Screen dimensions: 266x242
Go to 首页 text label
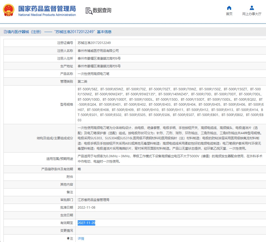(x=229, y=14)
